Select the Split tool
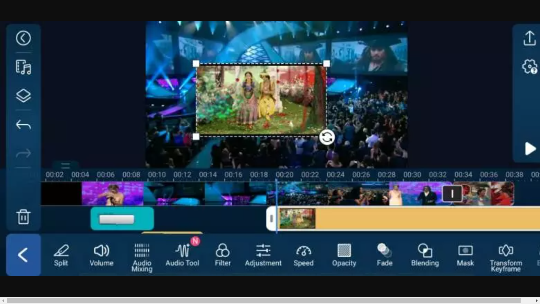540x304 pixels. coord(61,256)
